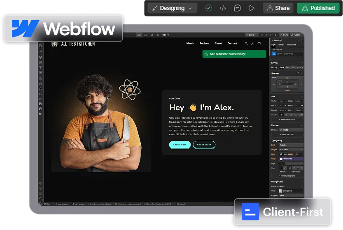Click the Get in touch button
Image resolution: width=343 pixels, height=230 pixels.
click(204, 145)
